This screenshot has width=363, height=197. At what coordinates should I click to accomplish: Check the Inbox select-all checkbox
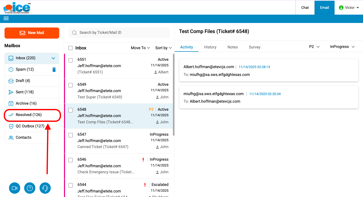click(x=71, y=48)
